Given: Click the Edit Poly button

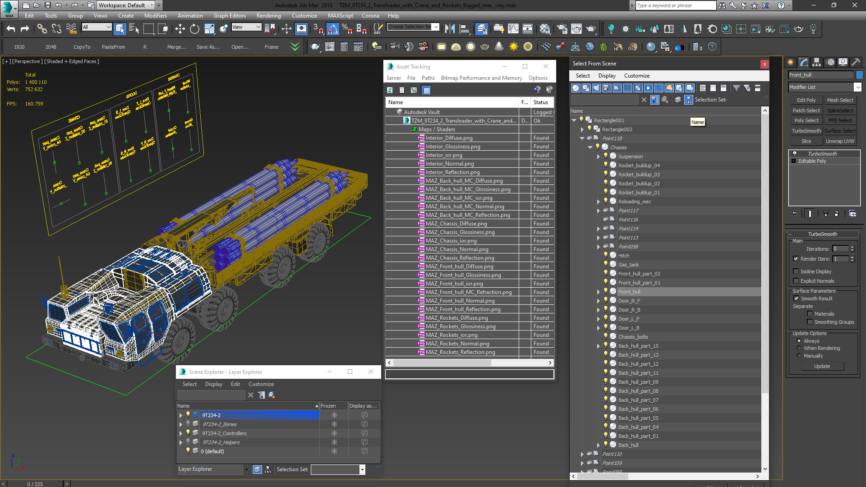Looking at the screenshot, I should coord(806,100).
